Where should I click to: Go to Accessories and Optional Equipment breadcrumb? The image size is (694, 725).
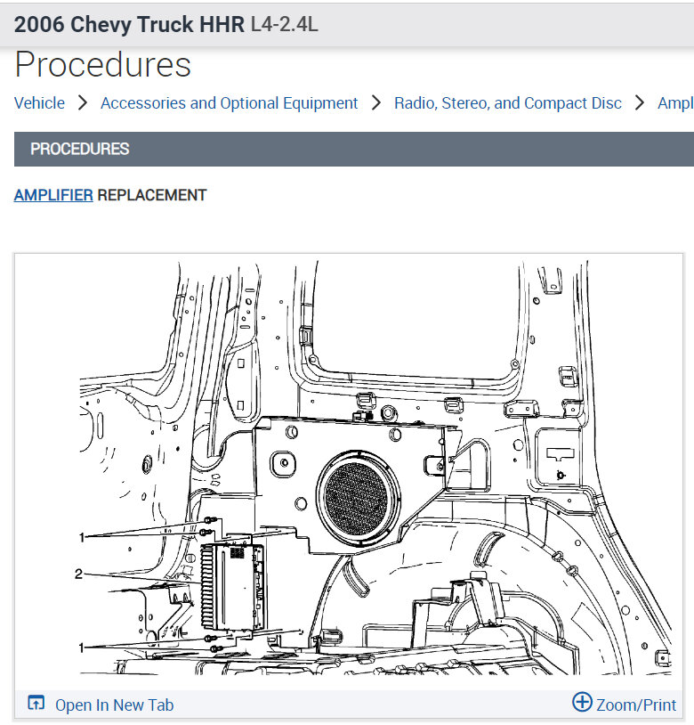coord(229,103)
